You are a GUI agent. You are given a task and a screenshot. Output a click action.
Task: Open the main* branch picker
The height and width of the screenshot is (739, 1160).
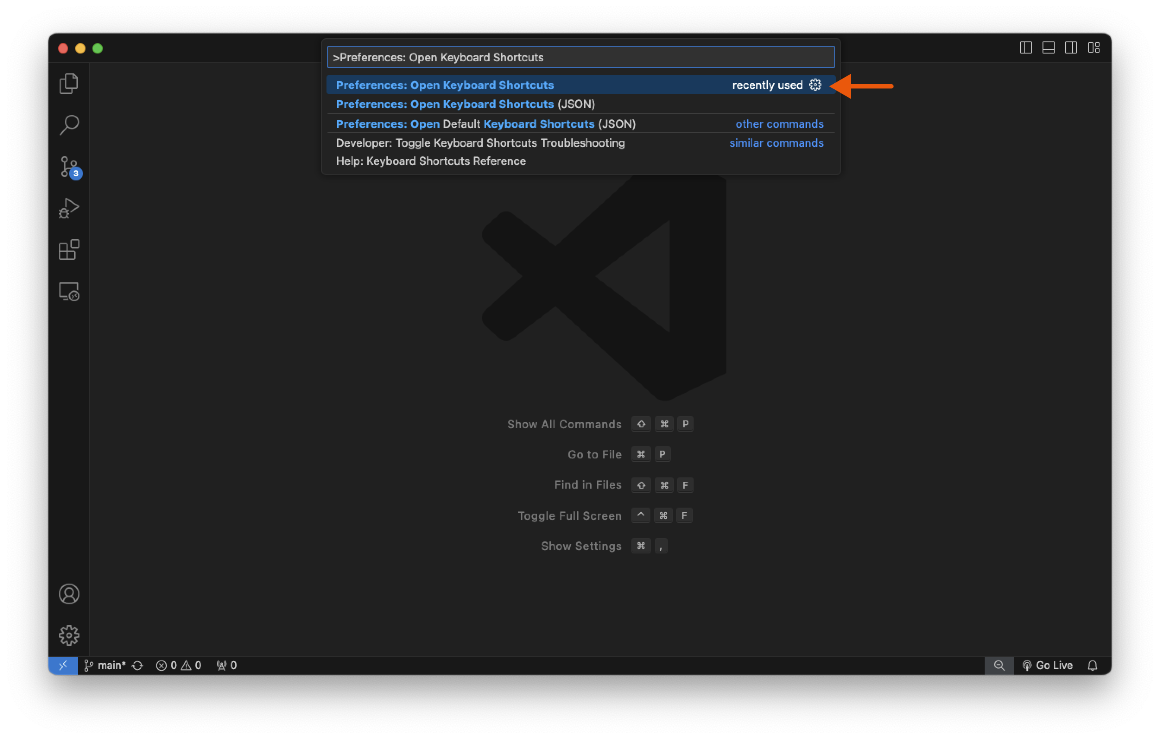coord(105,665)
